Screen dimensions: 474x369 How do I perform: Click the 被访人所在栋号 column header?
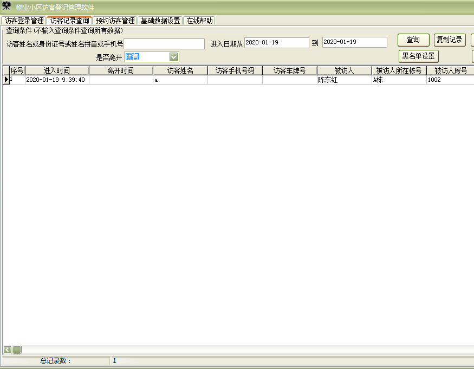point(399,70)
